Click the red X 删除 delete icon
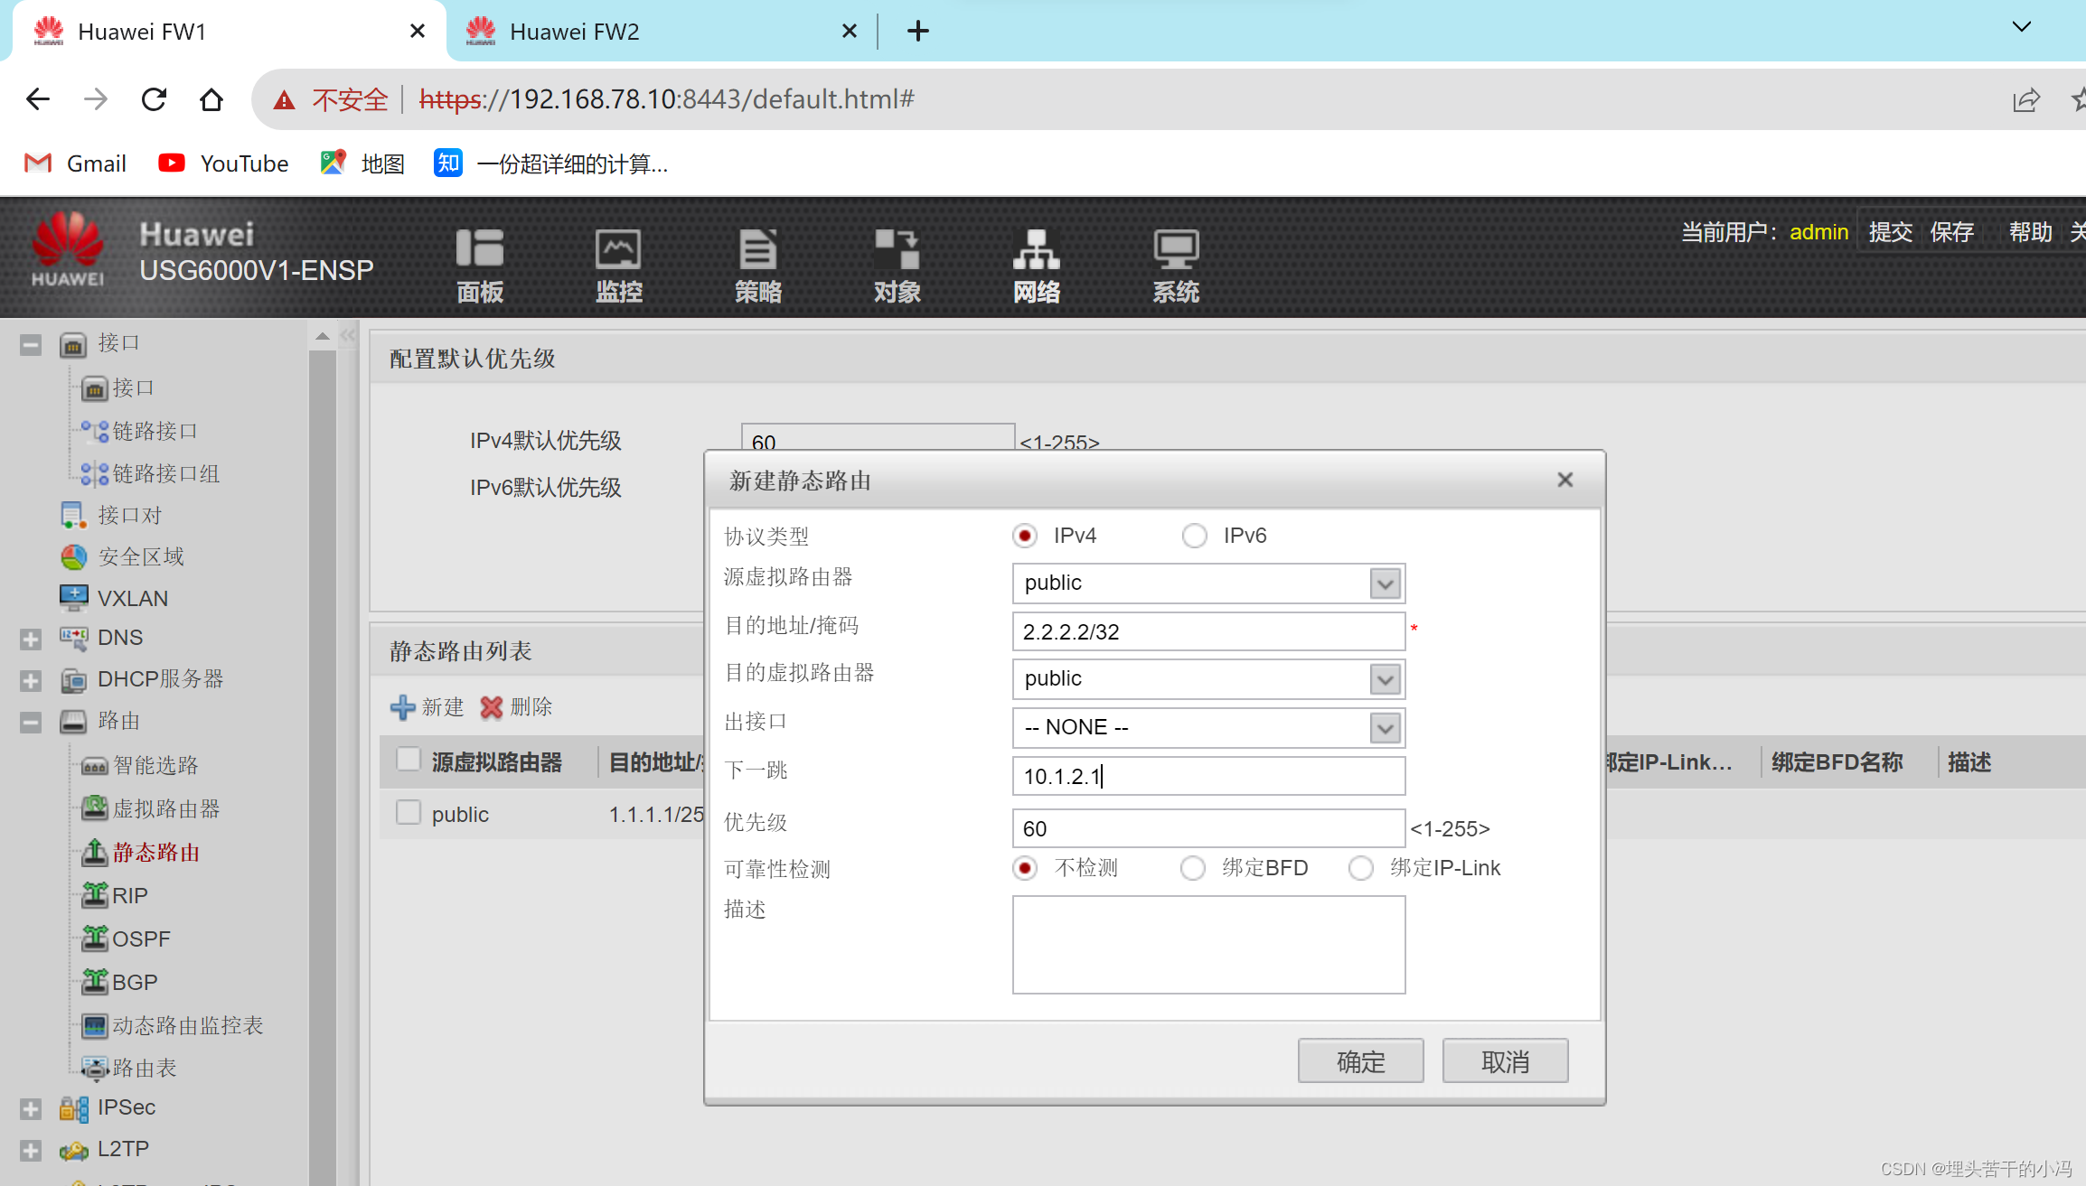The image size is (2086, 1186). (x=492, y=707)
